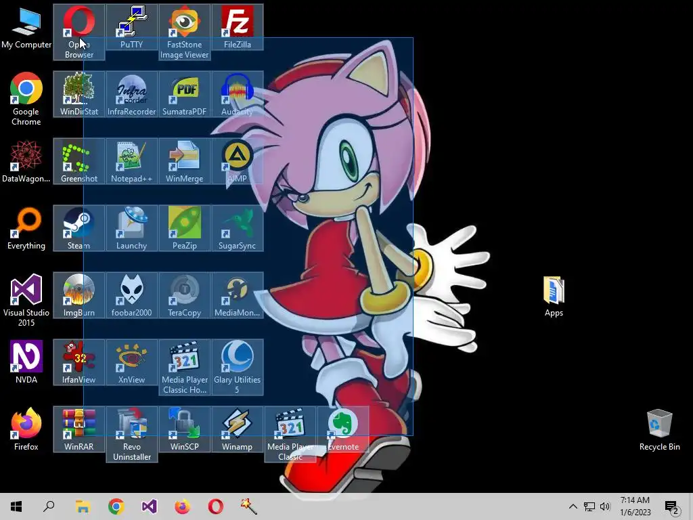This screenshot has height=520, width=693.
Task: Select the Glary Utilities 5 shortcut
Action: 238,368
